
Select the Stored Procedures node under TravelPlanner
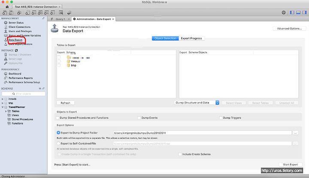[22, 120]
